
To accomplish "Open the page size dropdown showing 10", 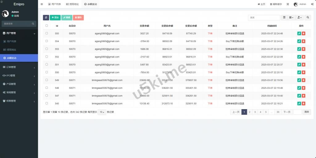I will coord(102,112).
